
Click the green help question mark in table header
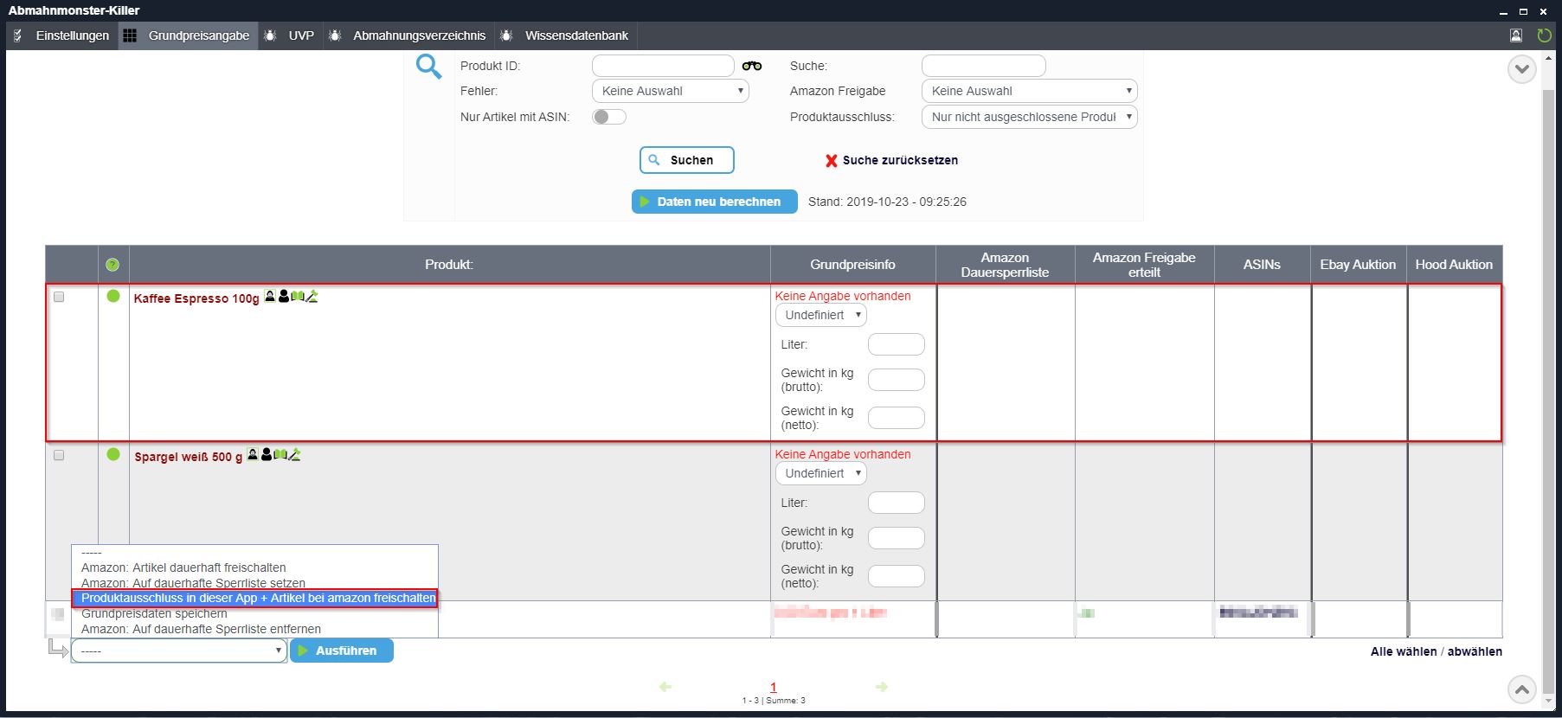[x=112, y=265]
